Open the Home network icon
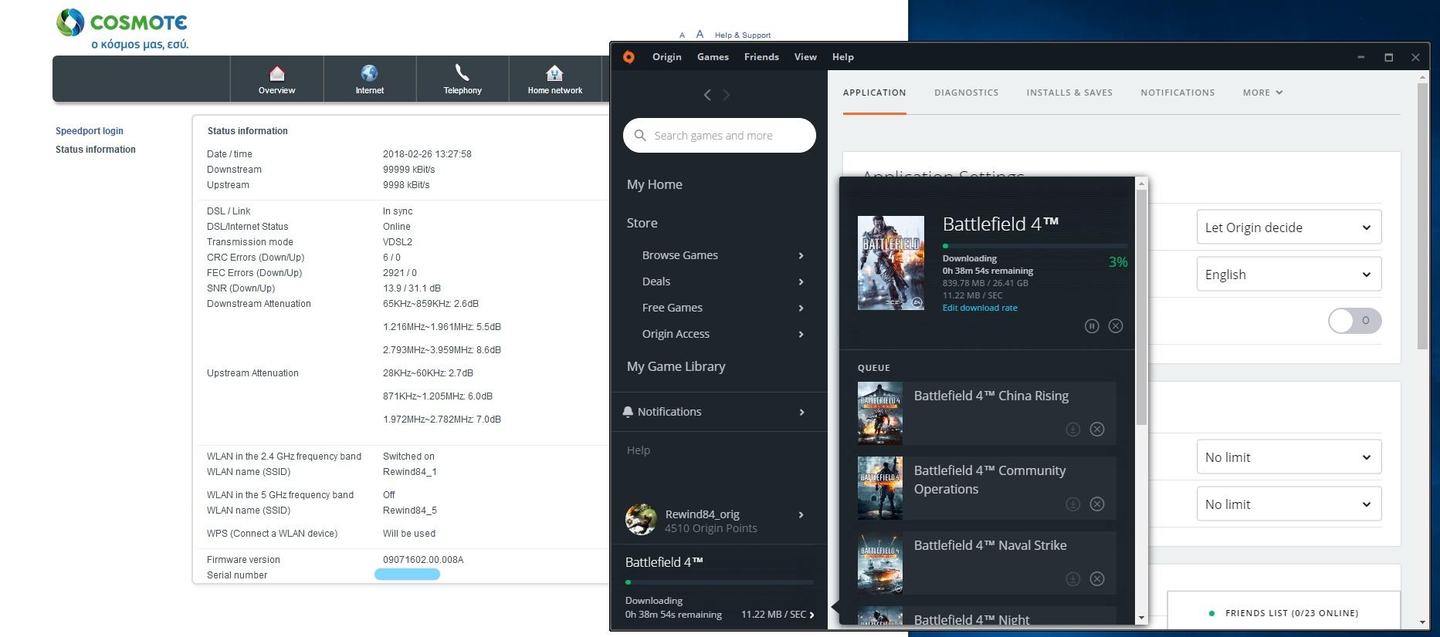Viewport: 1440px width, 637px height. coord(554,73)
